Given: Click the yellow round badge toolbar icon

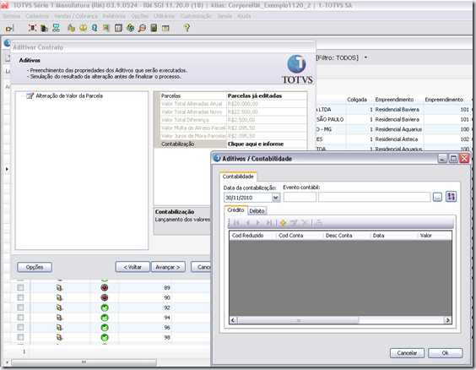Looking at the screenshot, I should point(83,28).
